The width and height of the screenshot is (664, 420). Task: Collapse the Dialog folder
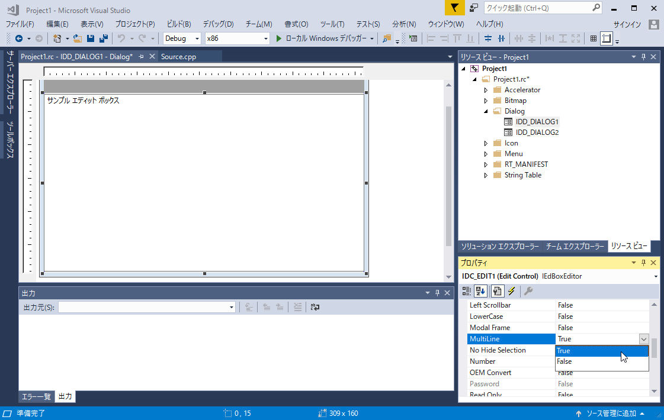click(486, 111)
